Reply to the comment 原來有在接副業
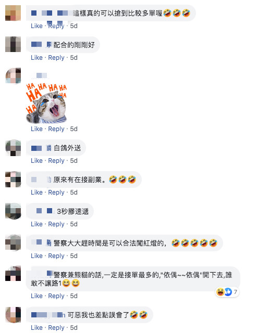This screenshot has height=333, width=257. 56,192
